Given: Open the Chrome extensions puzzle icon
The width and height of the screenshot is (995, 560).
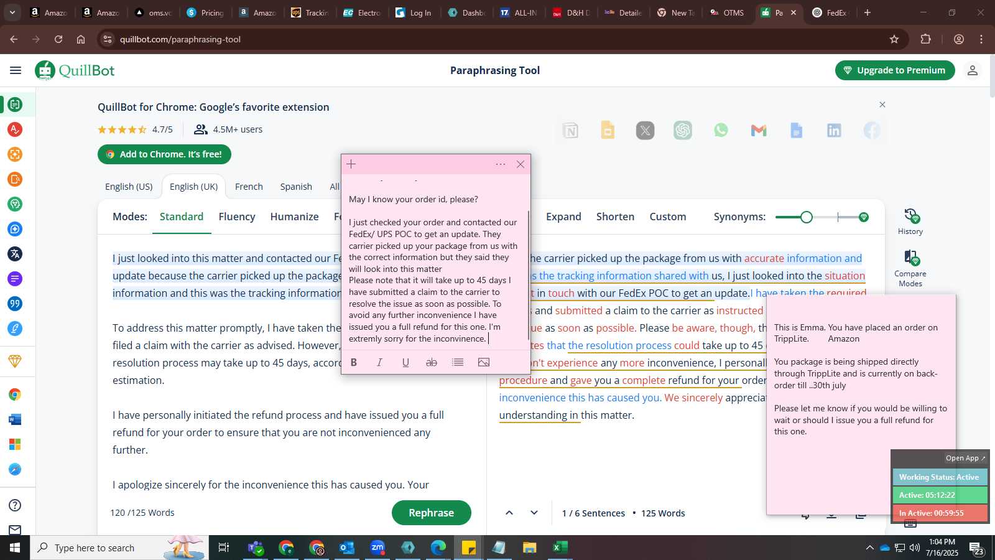Looking at the screenshot, I should (926, 39).
